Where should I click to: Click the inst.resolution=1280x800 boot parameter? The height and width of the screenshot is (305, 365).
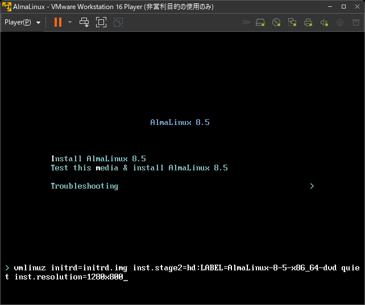click(x=69, y=277)
